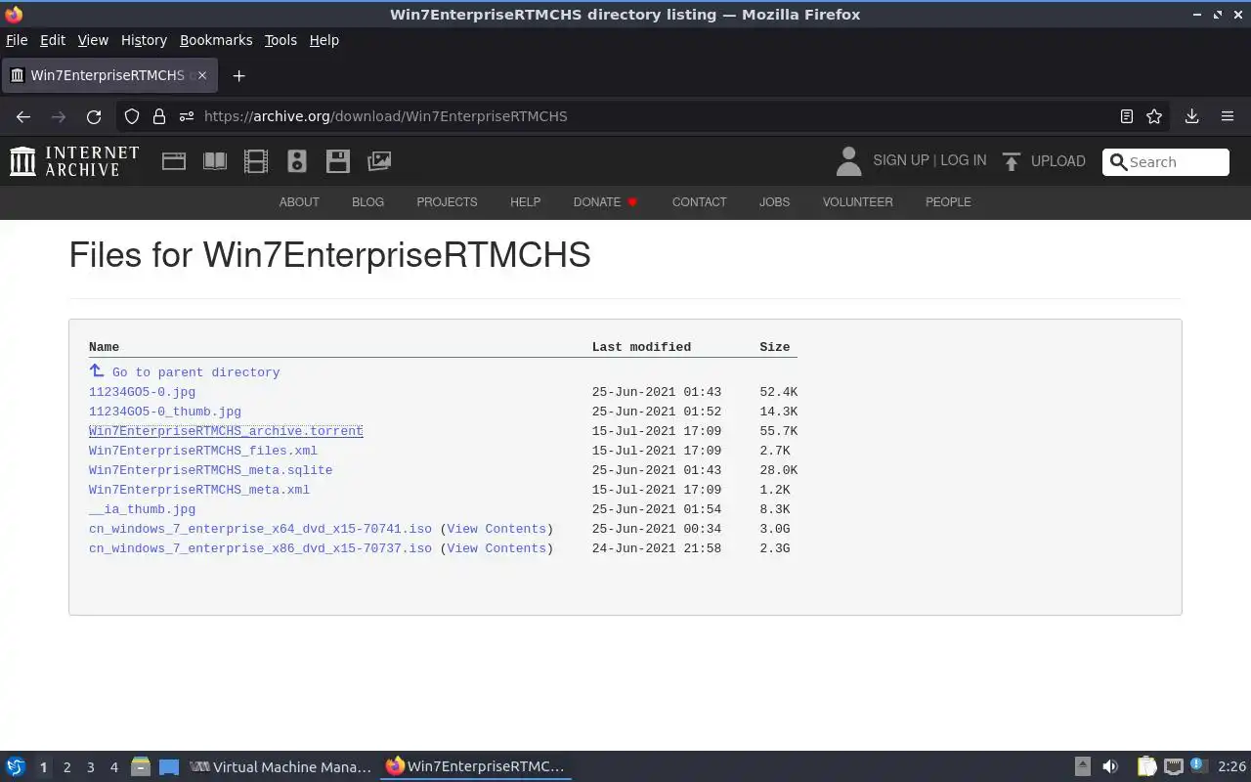Go back with the browser back arrow
Viewport: 1251px width, 782px height.
coord(23,116)
